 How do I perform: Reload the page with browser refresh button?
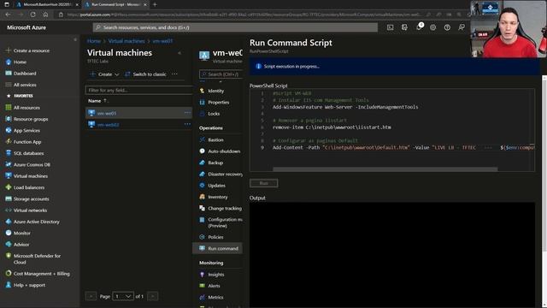coord(32,15)
